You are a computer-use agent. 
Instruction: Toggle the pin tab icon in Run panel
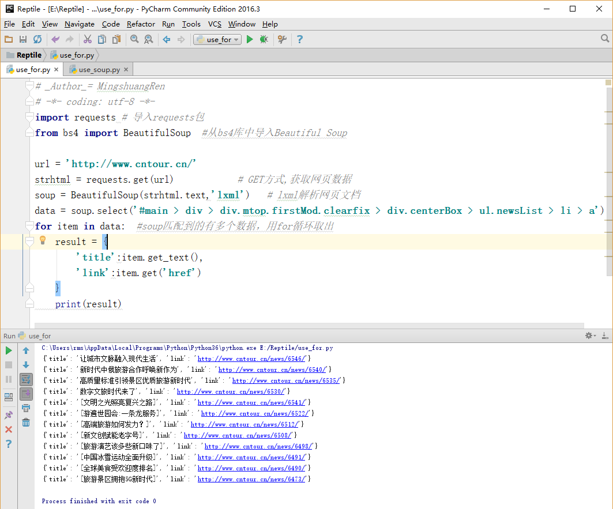point(9,414)
